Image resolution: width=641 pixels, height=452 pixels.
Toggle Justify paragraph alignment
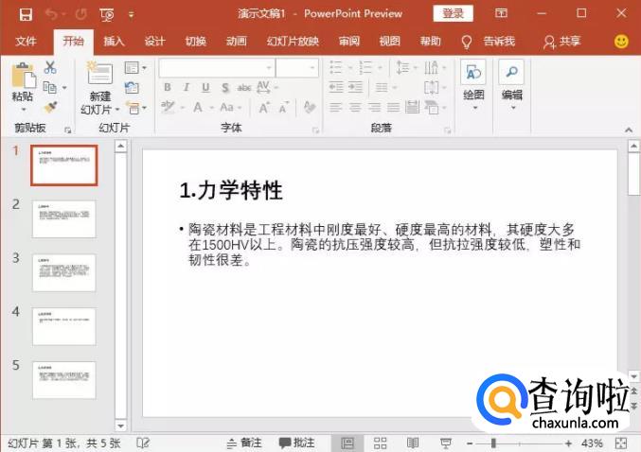click(393, 108)
